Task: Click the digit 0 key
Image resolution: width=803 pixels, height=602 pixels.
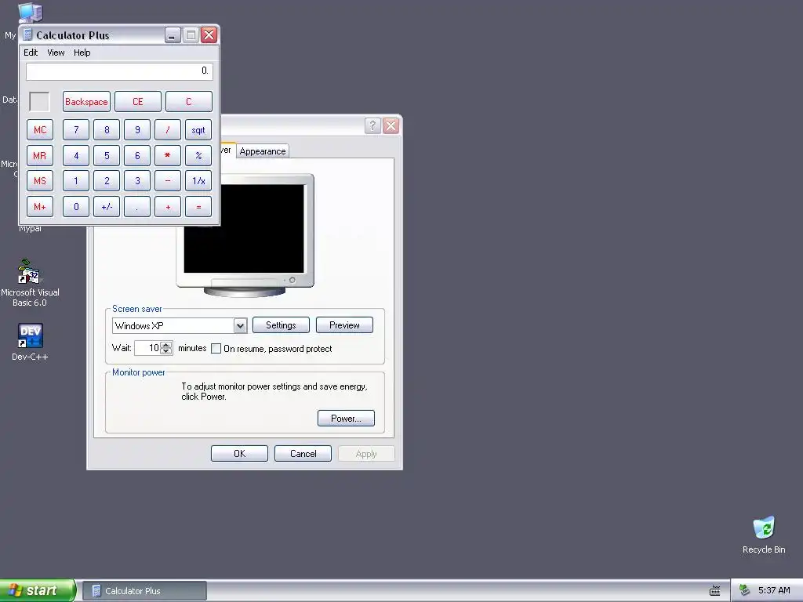Action: click(x=76, y=207)
